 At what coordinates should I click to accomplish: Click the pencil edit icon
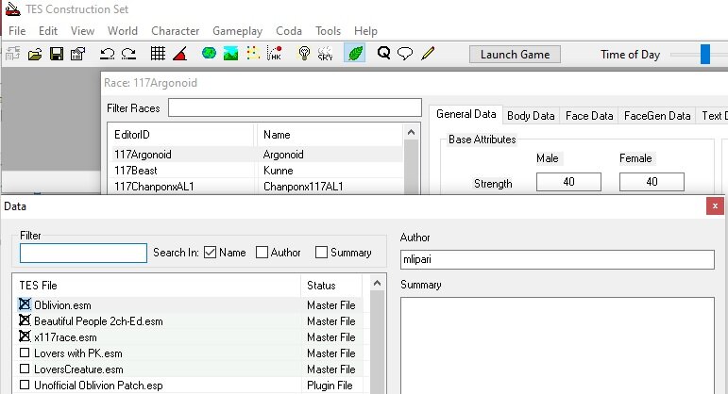point(428,54)
